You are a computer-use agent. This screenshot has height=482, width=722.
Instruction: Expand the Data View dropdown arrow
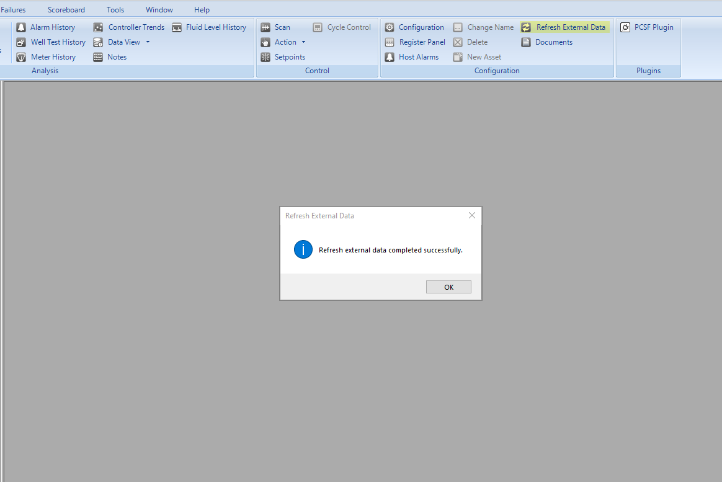pyautogui.click(x=148, y=42)
